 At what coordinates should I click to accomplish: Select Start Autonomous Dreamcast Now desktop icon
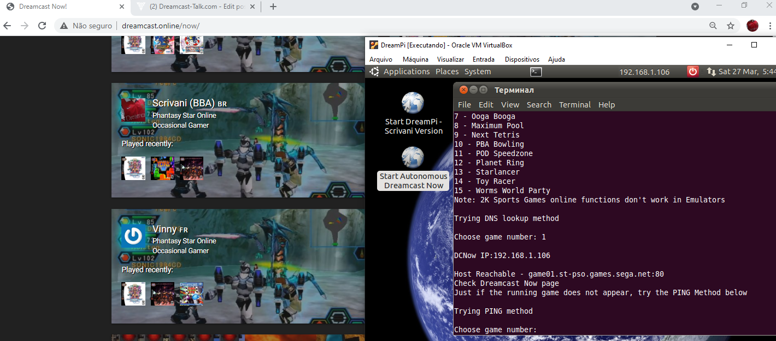pyautogui.click(x=414, y=168)
